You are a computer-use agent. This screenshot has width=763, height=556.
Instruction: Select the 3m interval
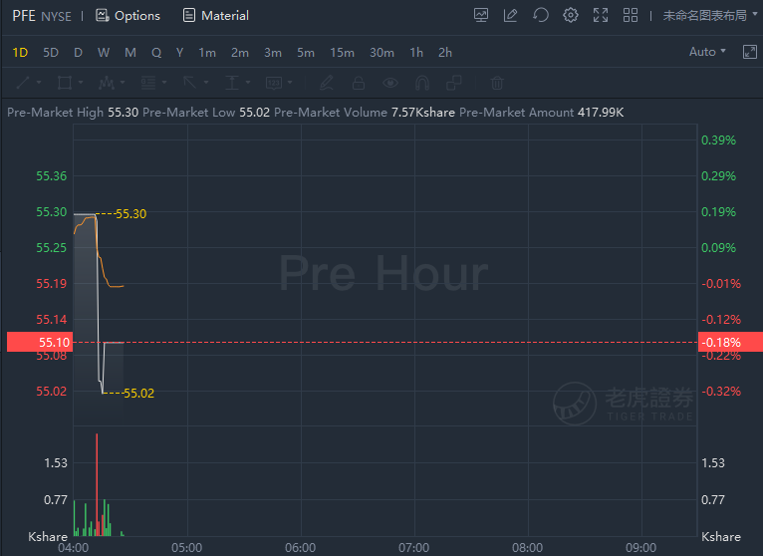click(x=273, y=53)
